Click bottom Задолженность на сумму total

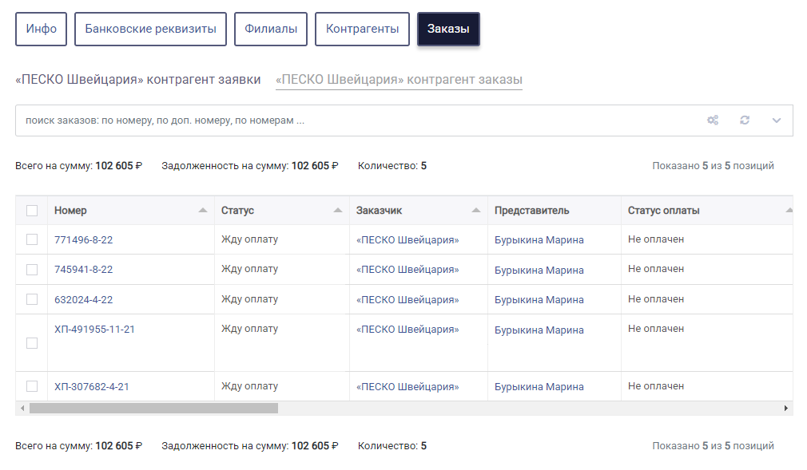[250, 446]
